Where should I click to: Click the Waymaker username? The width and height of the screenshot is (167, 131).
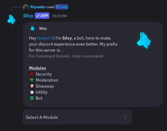38,7
